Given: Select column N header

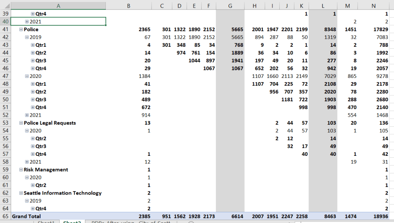Looking at the screenshot, I should (x=374, y=5).
